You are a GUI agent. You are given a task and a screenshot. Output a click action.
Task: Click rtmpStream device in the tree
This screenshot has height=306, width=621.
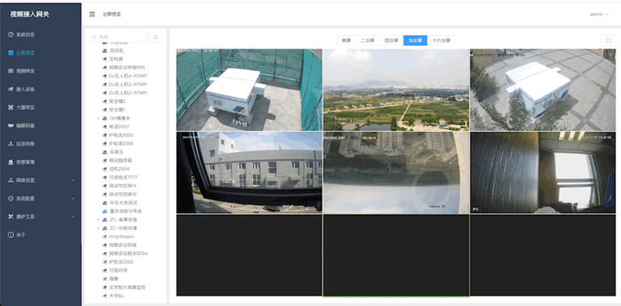point(121,237)
